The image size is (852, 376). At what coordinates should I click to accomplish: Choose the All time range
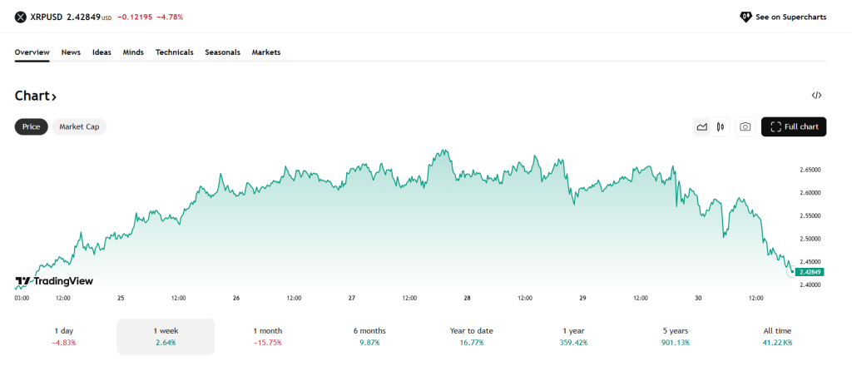point(777,336)
